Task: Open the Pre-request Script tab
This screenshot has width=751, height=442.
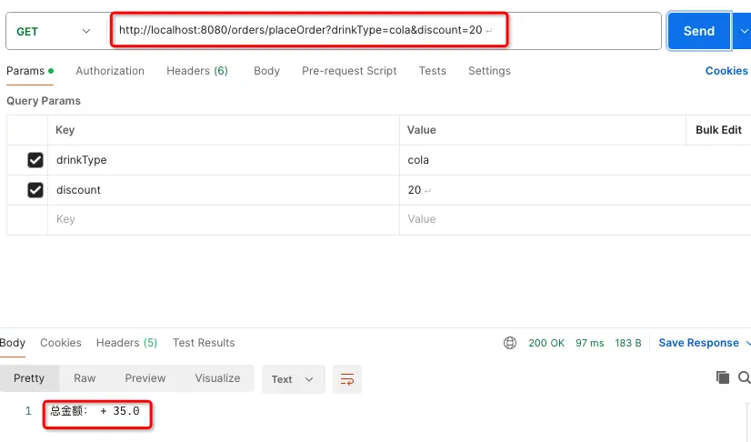Action: coord(349,71)
